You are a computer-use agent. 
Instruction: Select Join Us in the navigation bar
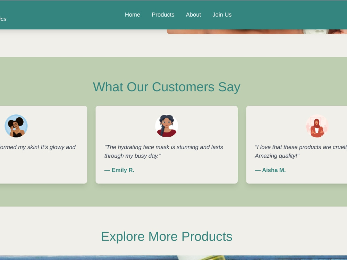222,15
